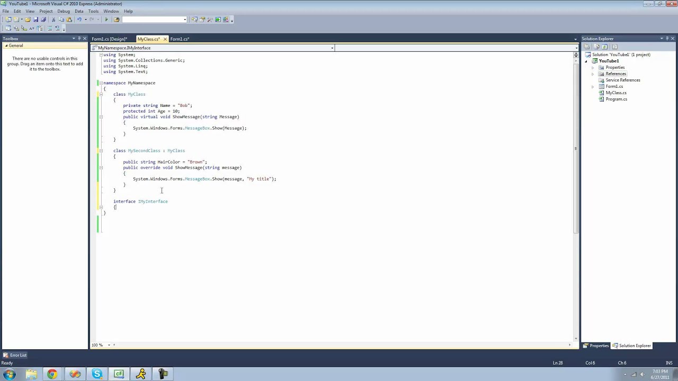This screenshot has height=381, width=678.
Task: Open Skype from the taskbar
Action: tap(97, 374)
